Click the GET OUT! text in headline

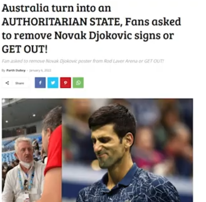tap(24, 49)
